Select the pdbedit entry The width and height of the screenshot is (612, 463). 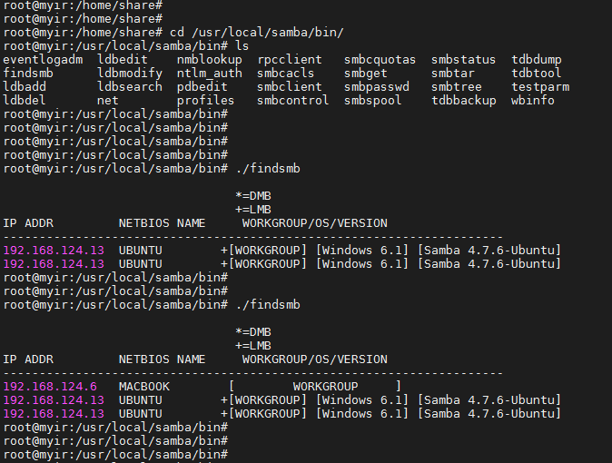202,87
